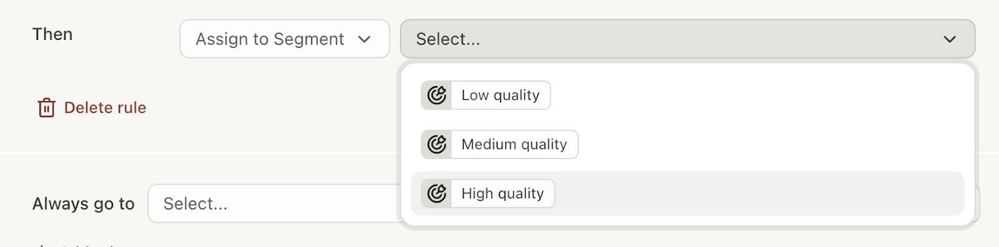Click the trash can icon for Delete rule
The height and width of the screenshot is (247, 999).
click(x=46, y=108)
